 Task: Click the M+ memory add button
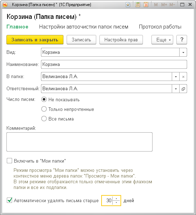[164, 5]
